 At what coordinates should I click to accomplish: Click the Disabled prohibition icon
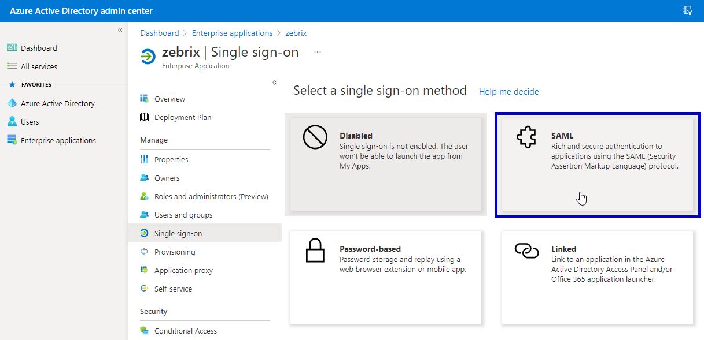click(315, 137)
